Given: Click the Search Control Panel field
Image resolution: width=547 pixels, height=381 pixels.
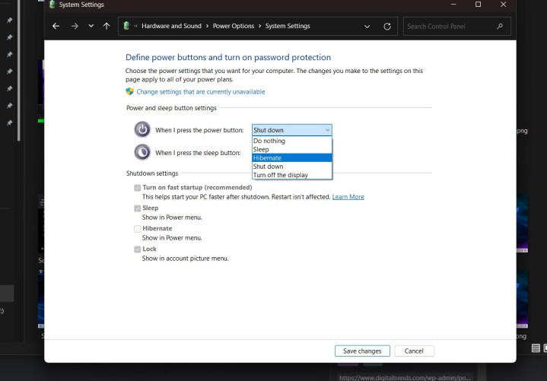Looking at the screenshot, I should click(449, 26).
